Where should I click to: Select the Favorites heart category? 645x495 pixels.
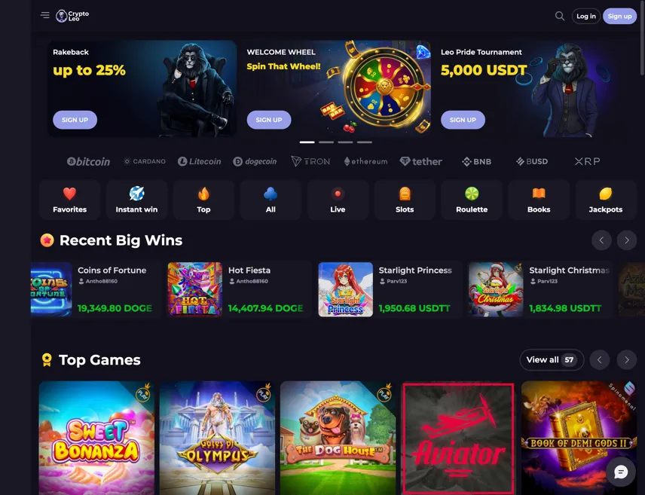click(x=69, y=200)
